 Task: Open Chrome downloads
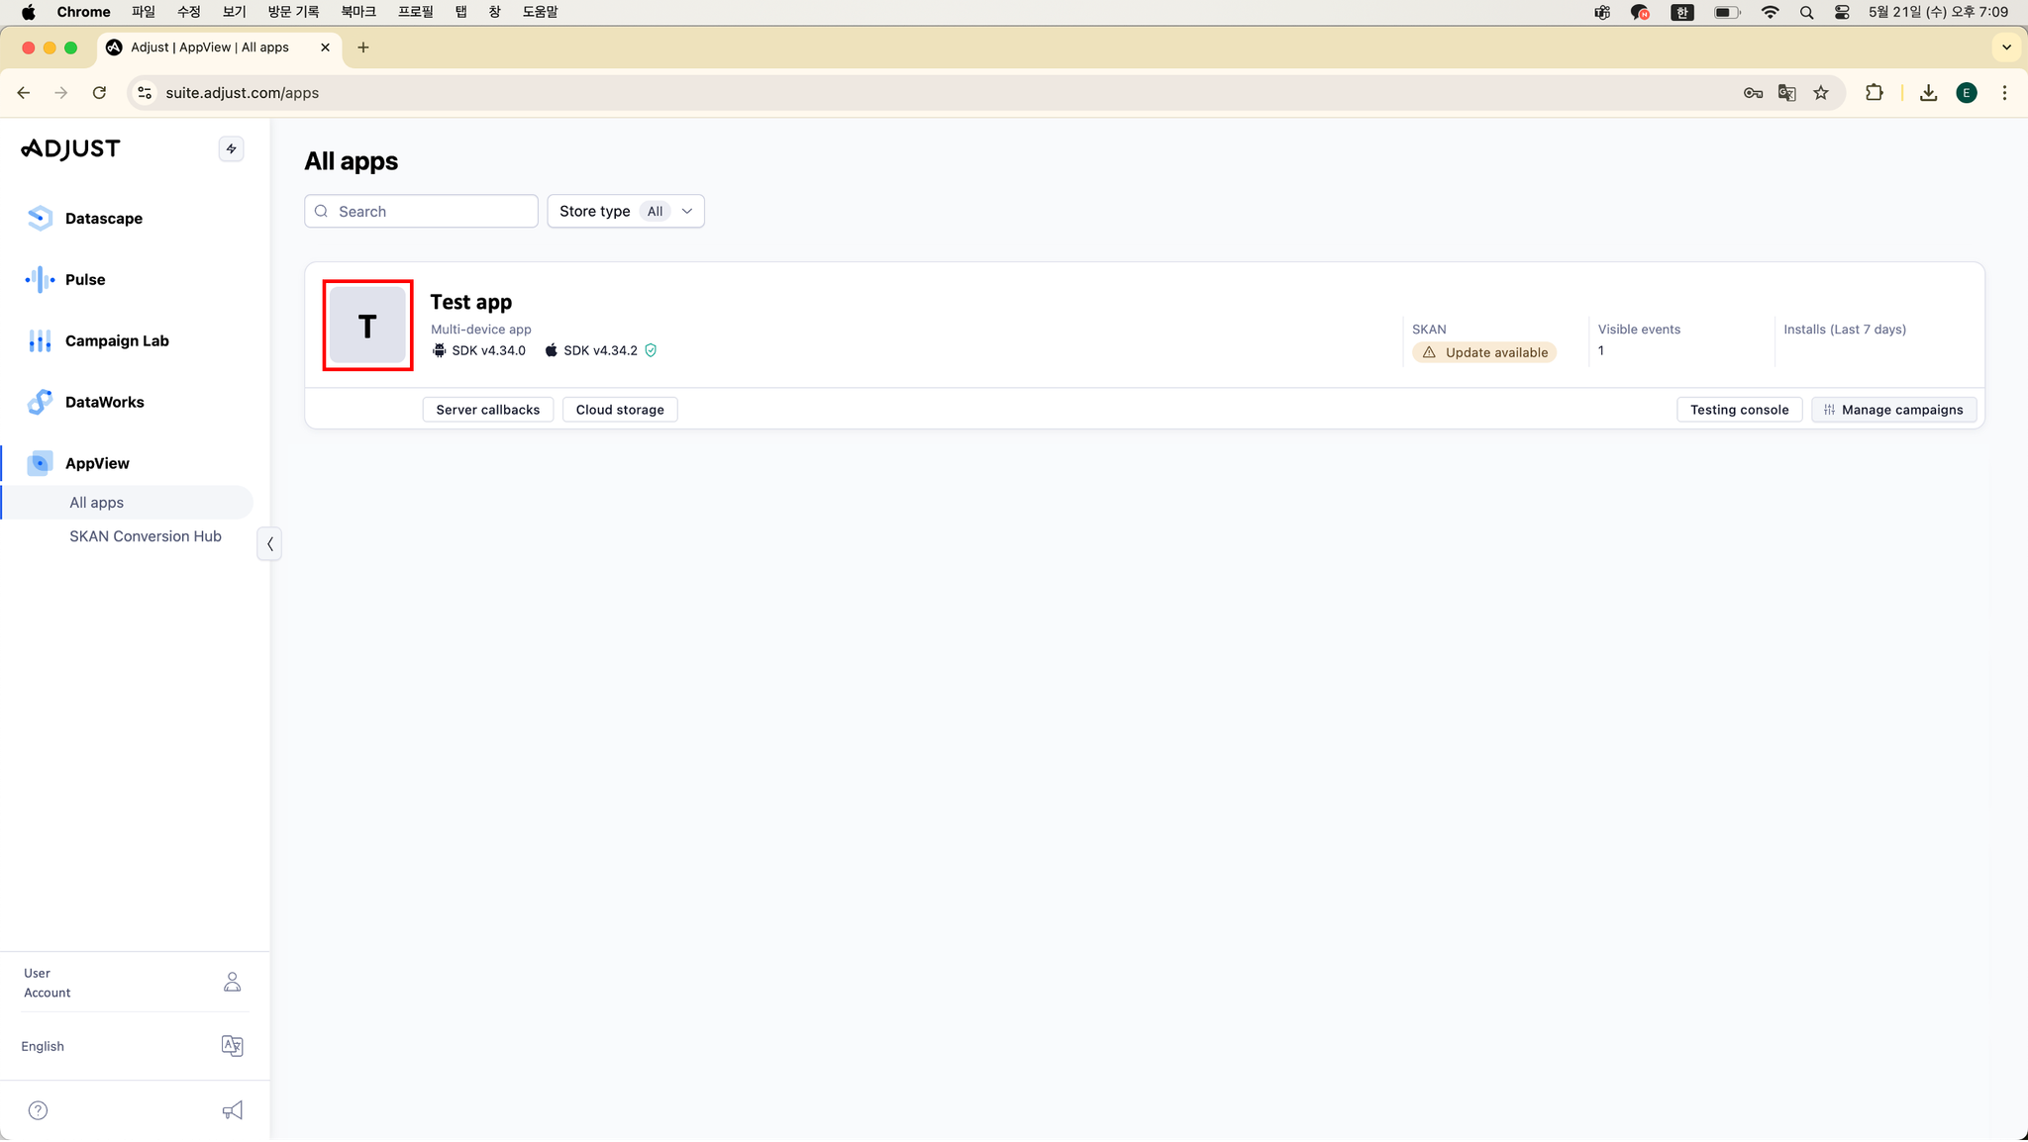pos(1928,93)
